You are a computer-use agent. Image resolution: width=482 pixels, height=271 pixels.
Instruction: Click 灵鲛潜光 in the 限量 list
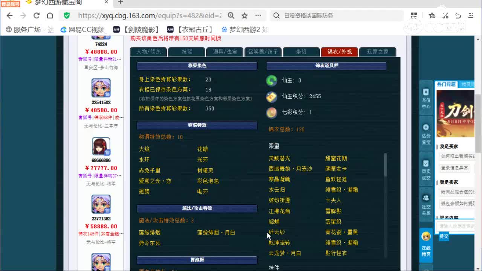click(x=279, y=158)
